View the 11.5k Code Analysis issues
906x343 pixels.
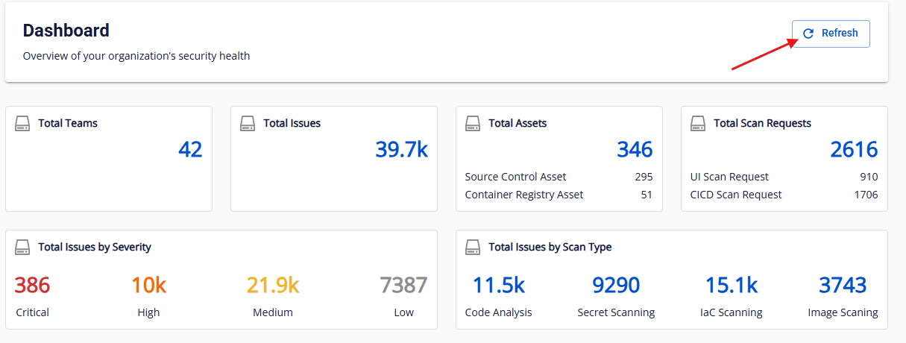coord(498,286)
